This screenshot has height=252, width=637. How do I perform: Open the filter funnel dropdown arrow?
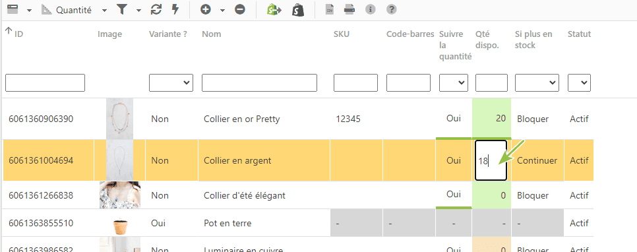(139, 11)
